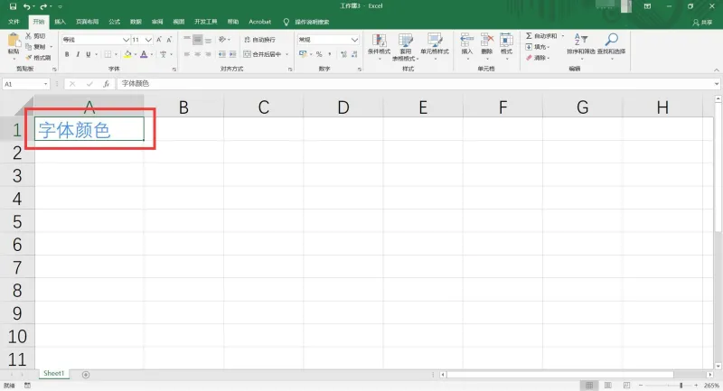Click Increase Indent icon
The width and height of the screenshot is (723, 391).
(233, 54)
